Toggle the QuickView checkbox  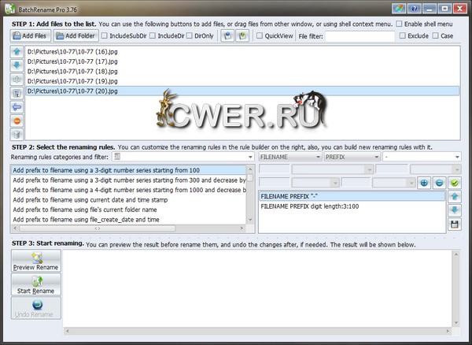tap(260, 36)
